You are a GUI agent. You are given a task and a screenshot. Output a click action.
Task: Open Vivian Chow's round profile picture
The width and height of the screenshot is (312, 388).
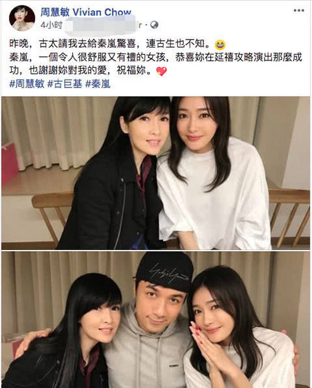[22, 18]
